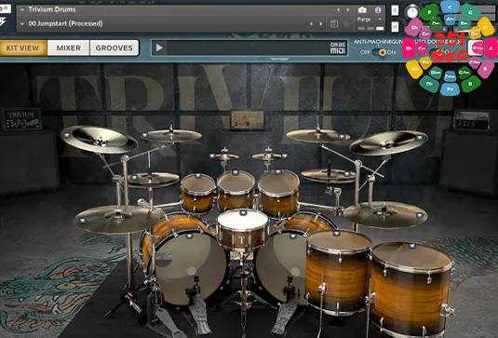Switch to the GROOVES tab

pos(114,48)
